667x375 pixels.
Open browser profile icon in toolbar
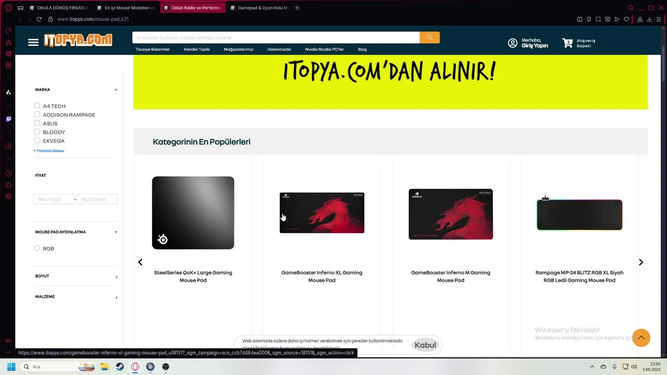click(640, 19)
